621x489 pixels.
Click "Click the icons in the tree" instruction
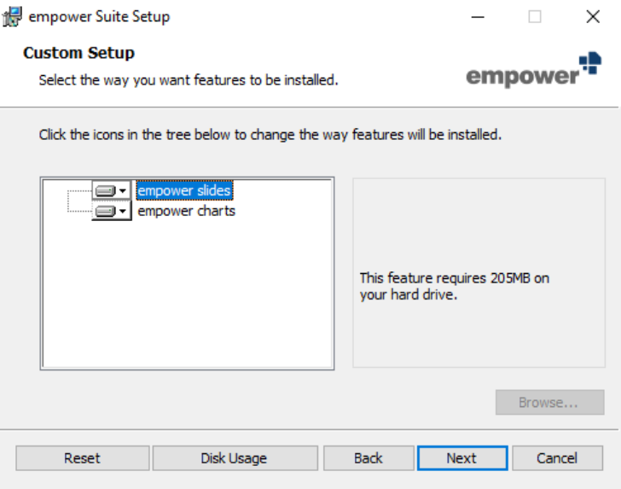pos(270,135)
